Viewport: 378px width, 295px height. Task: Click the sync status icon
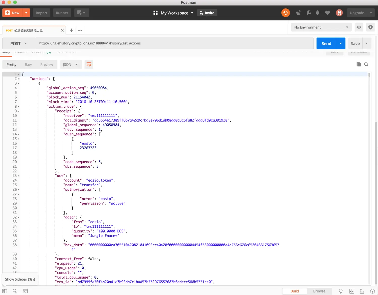click(x=286, y=13)
